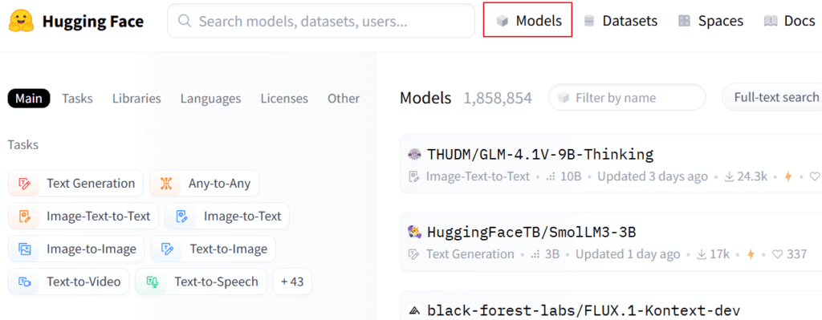
Task: Select the Image-Text-to-Text task filter
Action: click(x=83, y=217)
